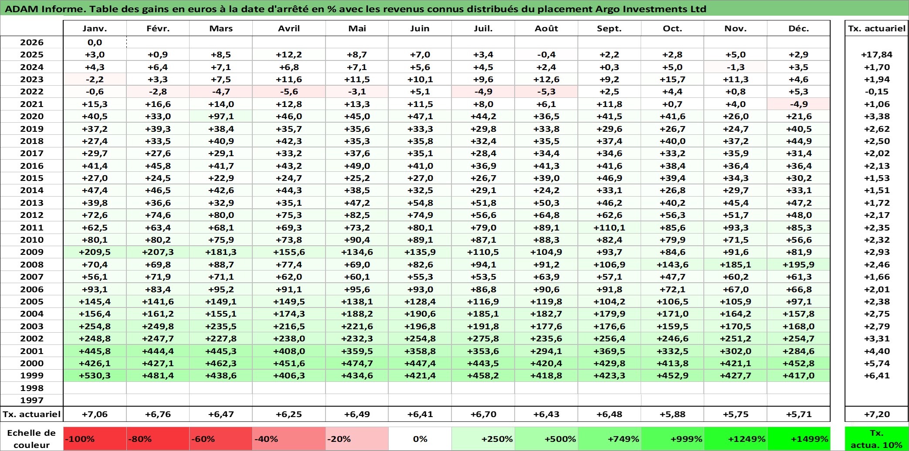
Task: Click the -20% pink color swatch
Action: (x=357, y=439)
